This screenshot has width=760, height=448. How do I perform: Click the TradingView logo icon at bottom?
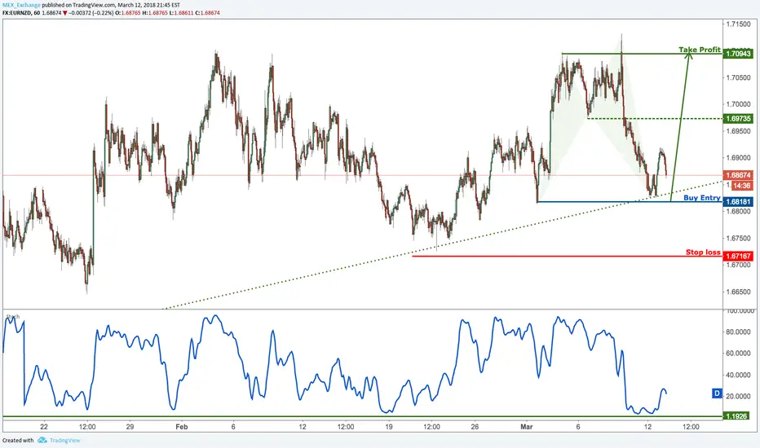pyautogui.click(x=42, y=440)
